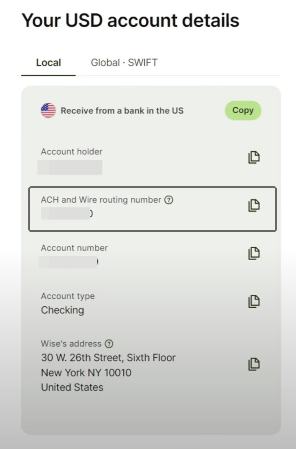
Task: Copy the account number value
Action: click(254, 253)
